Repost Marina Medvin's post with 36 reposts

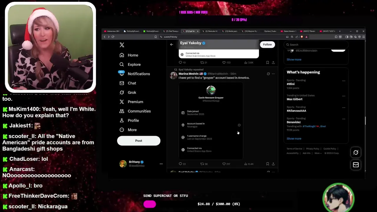(x=204, y=164)
